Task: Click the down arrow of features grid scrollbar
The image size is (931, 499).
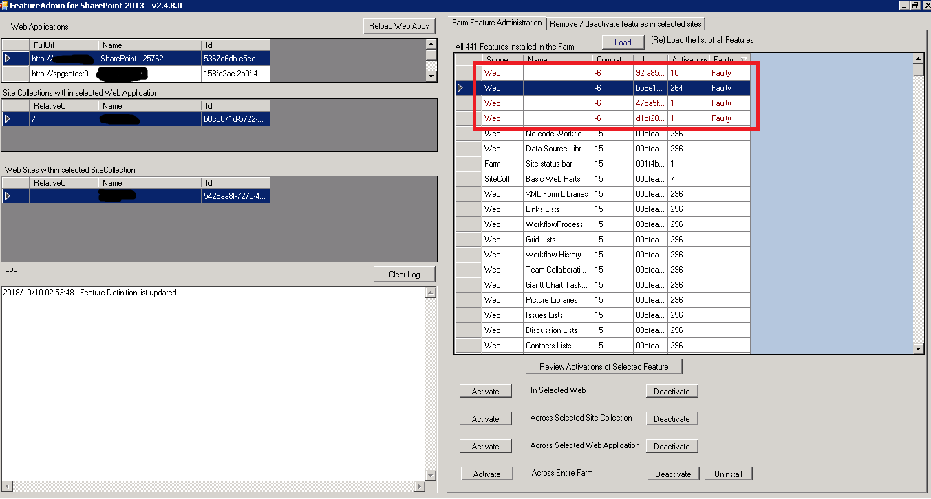Action: tap(918, 350)
